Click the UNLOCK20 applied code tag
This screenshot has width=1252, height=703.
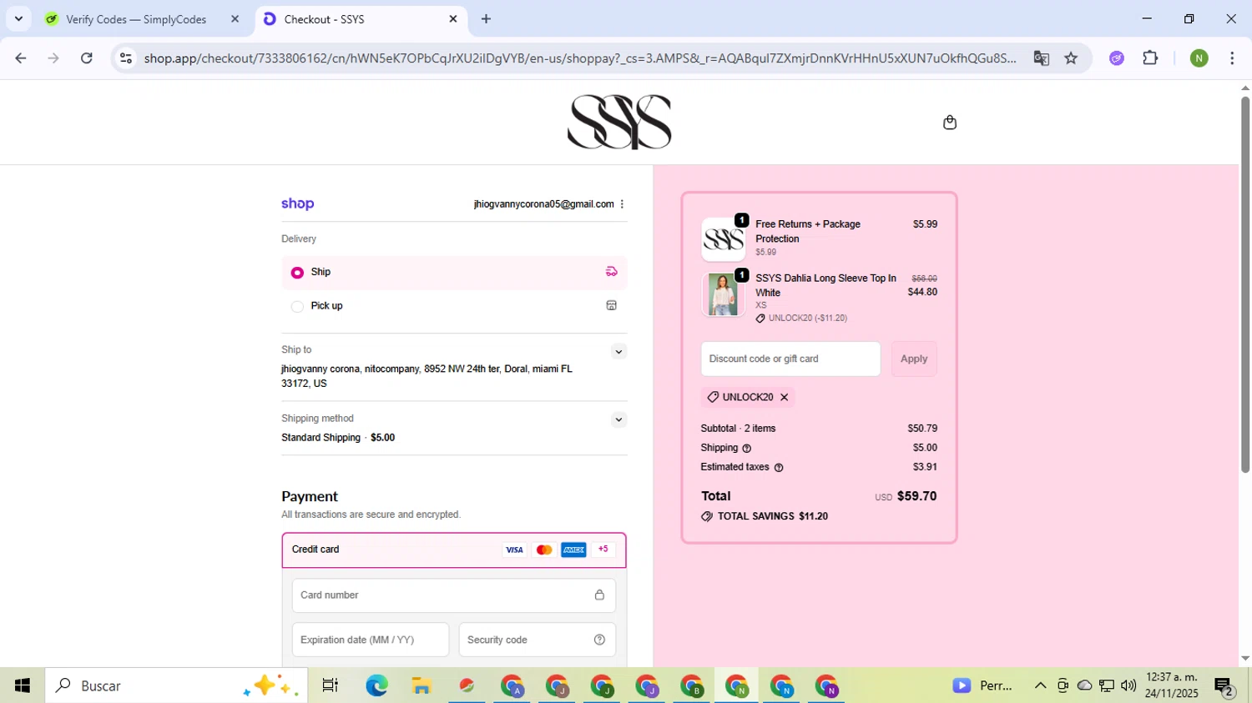(748, 398)
